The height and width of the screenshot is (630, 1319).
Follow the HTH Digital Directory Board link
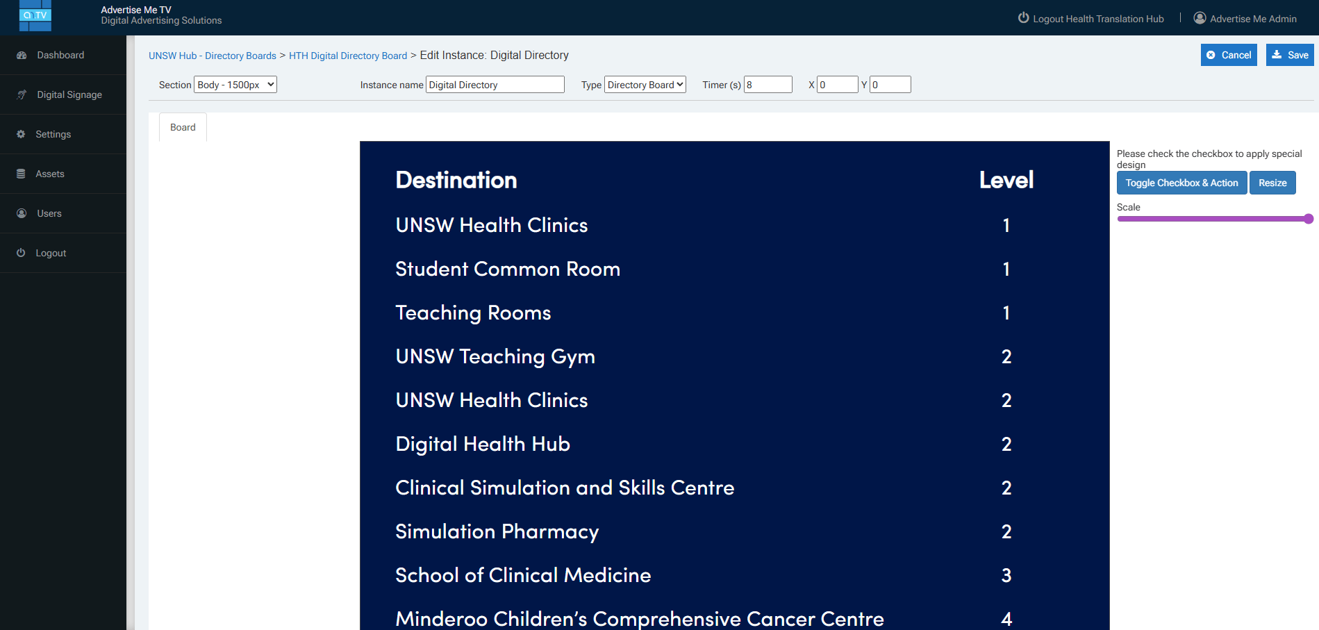click(348, 56)
